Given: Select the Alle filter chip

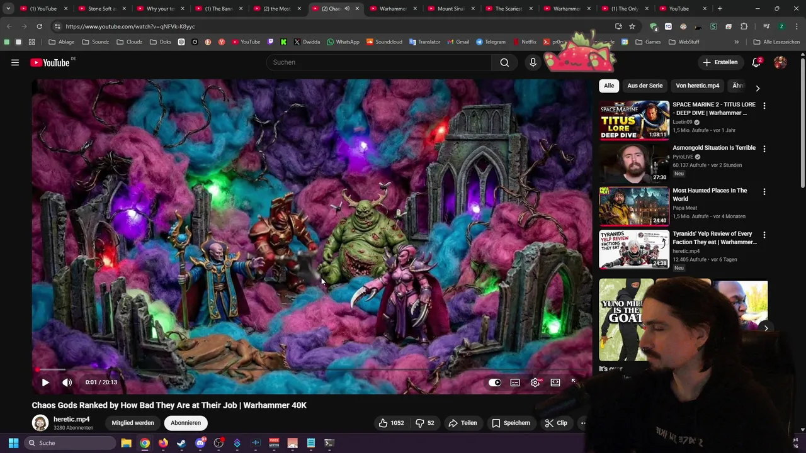Looking at the screenshot, I should [609, 86].
